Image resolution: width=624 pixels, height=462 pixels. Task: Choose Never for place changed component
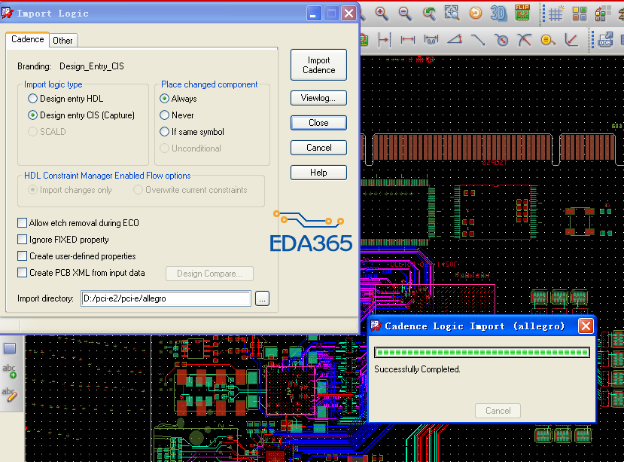pos(165,115)
